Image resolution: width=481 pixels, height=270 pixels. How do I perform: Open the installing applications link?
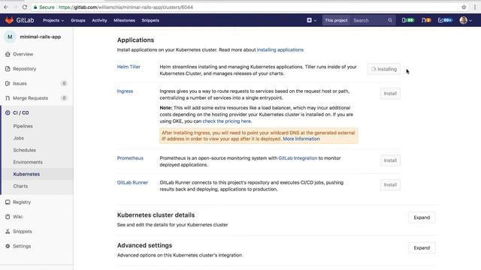coord(280,49)
